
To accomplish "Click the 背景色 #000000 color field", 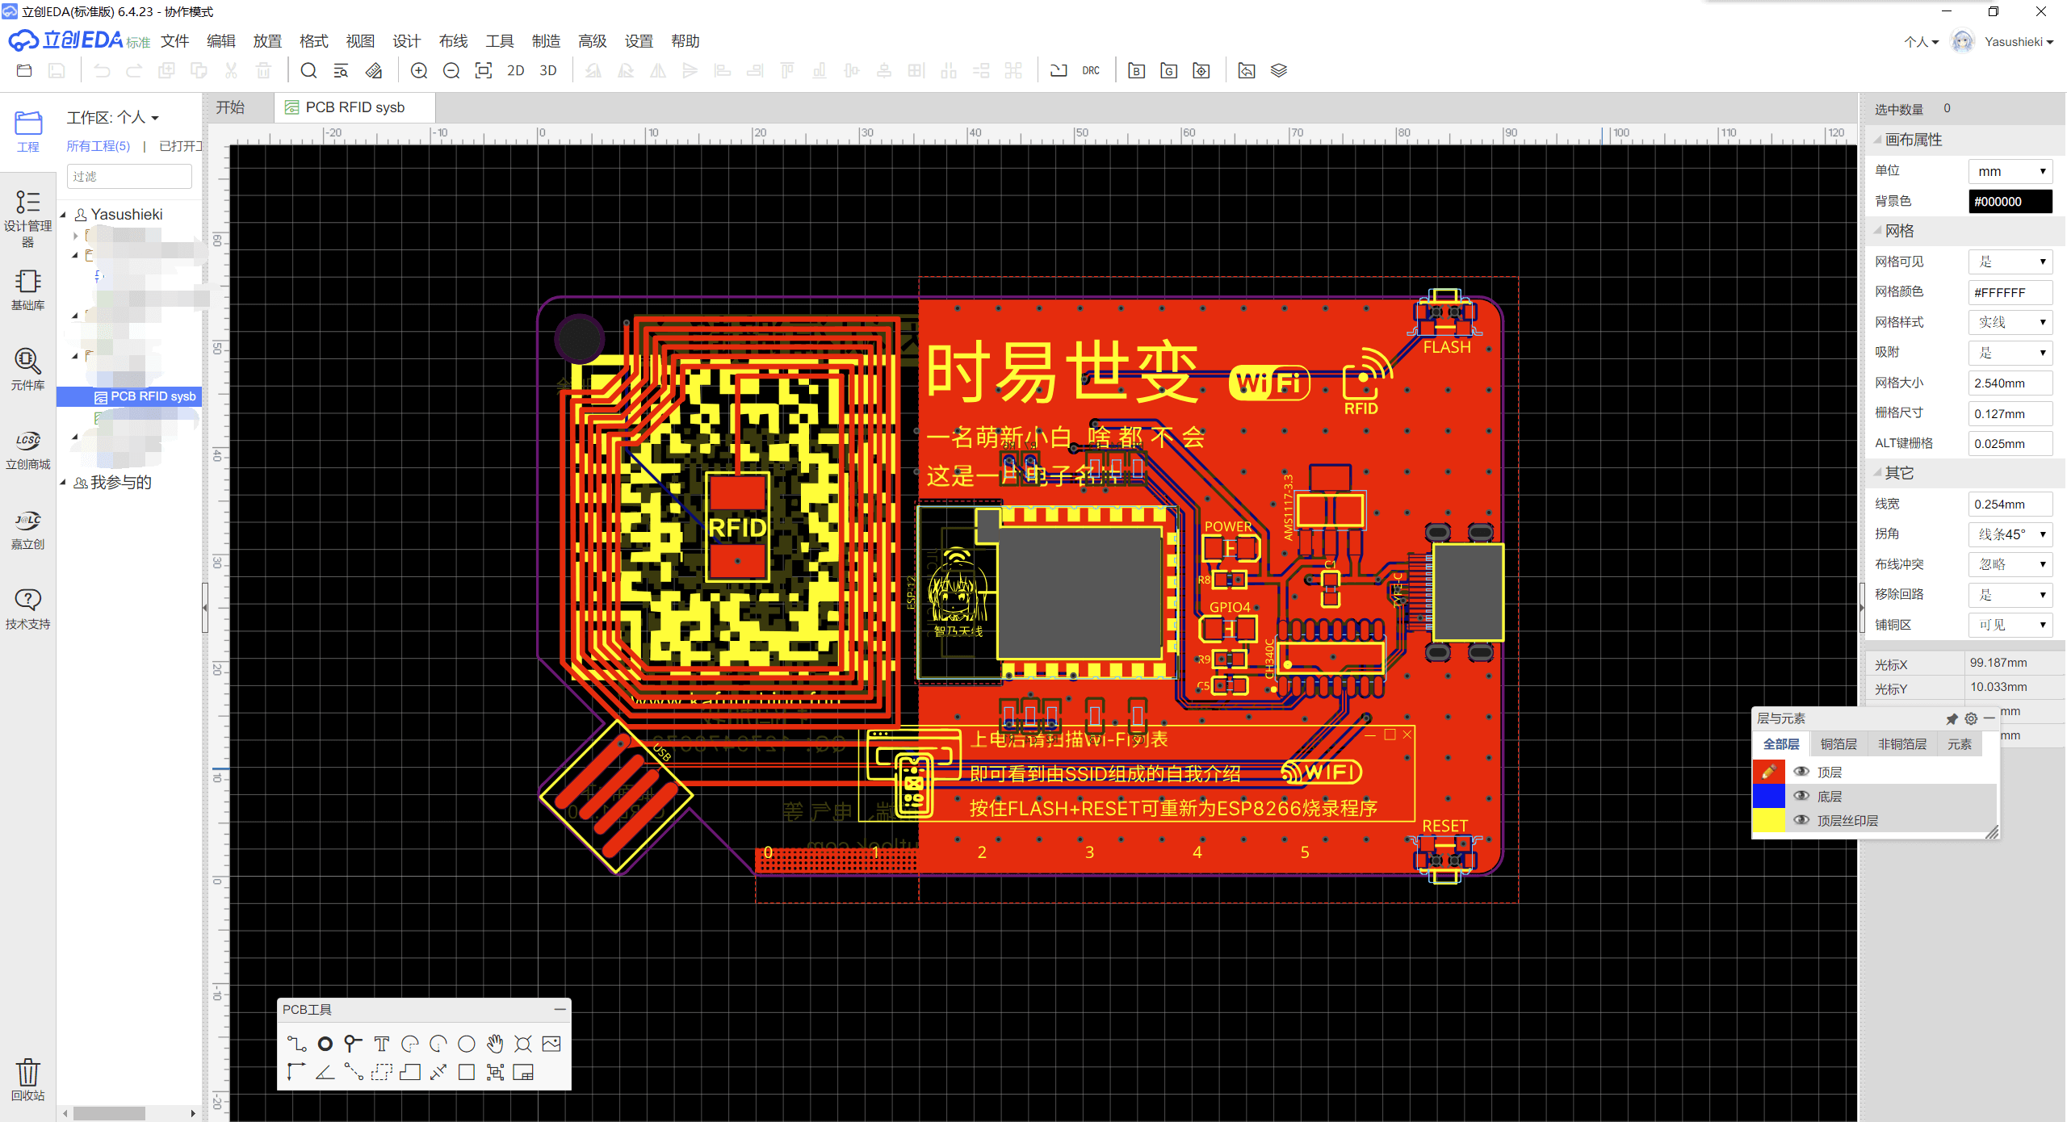I will click(x=2010, y=202).
